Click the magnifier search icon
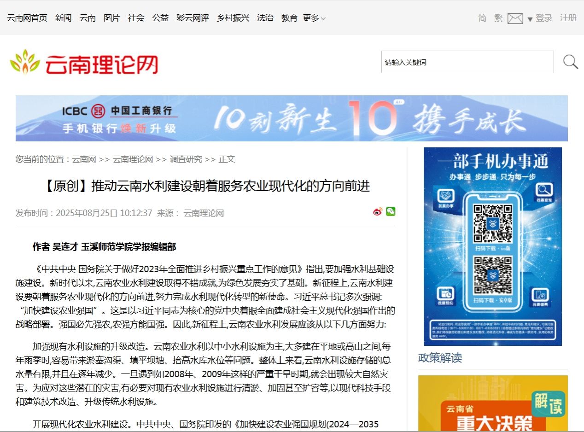 click(x=570, y=62)
